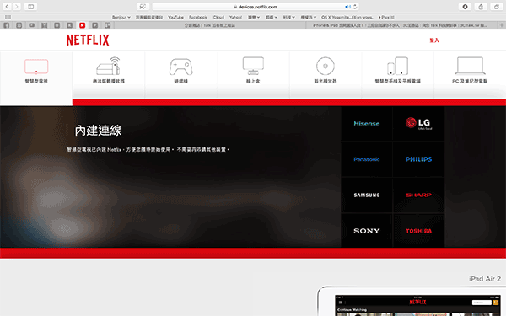Choose the game console controller icon

(180, 67)
